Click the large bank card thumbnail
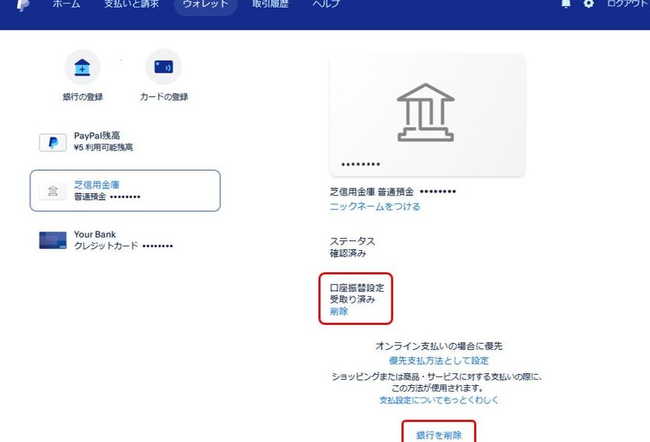The width and height of the screenshot is (650, 442). (x=427, y=114)
